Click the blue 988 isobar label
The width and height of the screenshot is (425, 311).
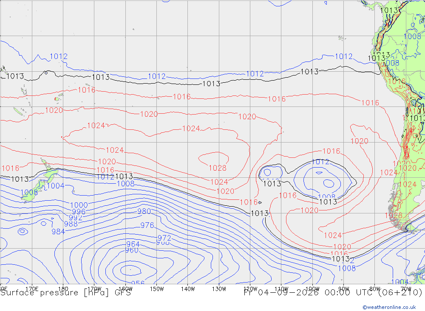point(71,224)
